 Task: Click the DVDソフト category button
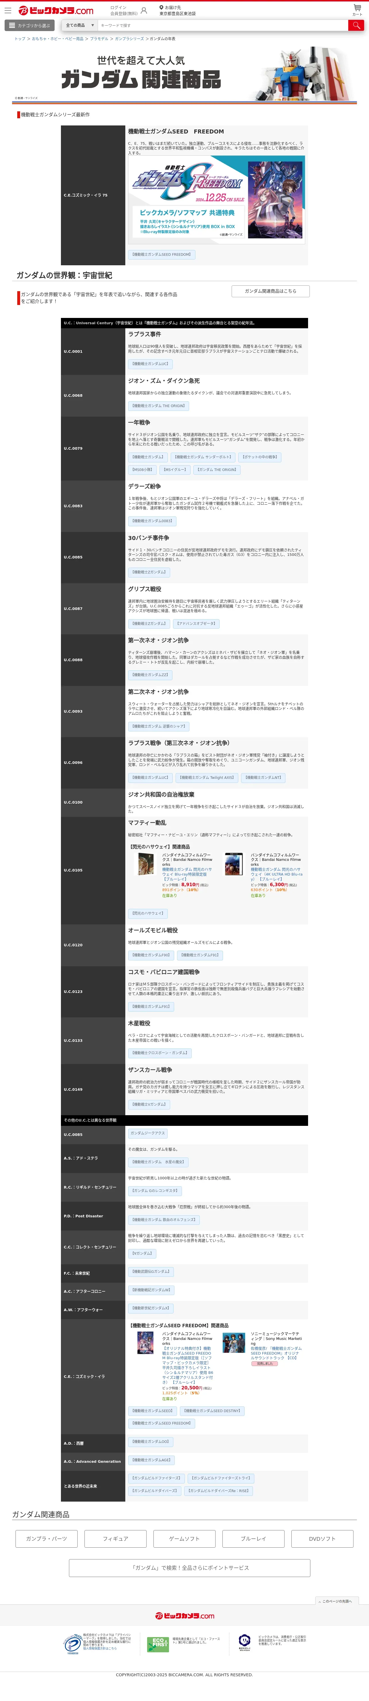(322, 1538)
